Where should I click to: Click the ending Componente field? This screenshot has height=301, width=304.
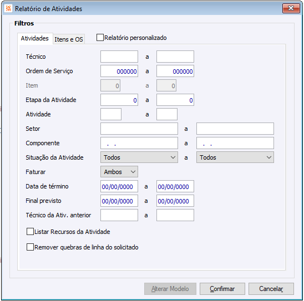point(235,143)
